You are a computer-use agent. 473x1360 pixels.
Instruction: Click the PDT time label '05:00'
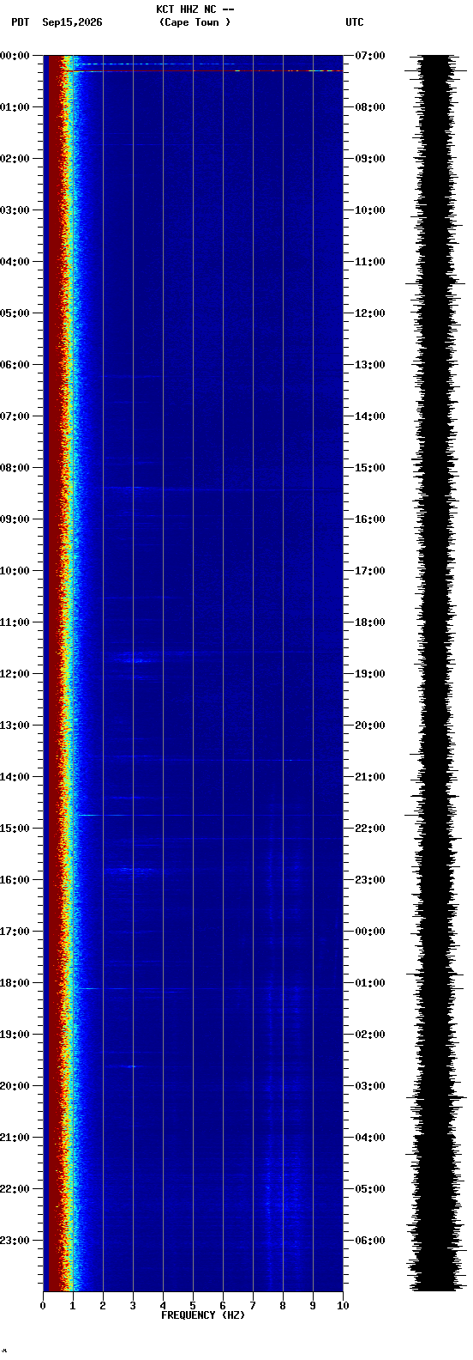[x=14, y=313]
